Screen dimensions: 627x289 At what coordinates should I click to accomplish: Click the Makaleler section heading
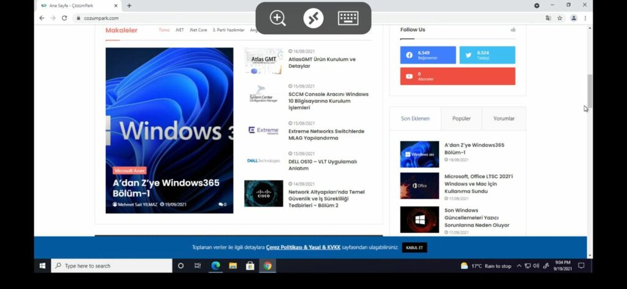point(122,31)
